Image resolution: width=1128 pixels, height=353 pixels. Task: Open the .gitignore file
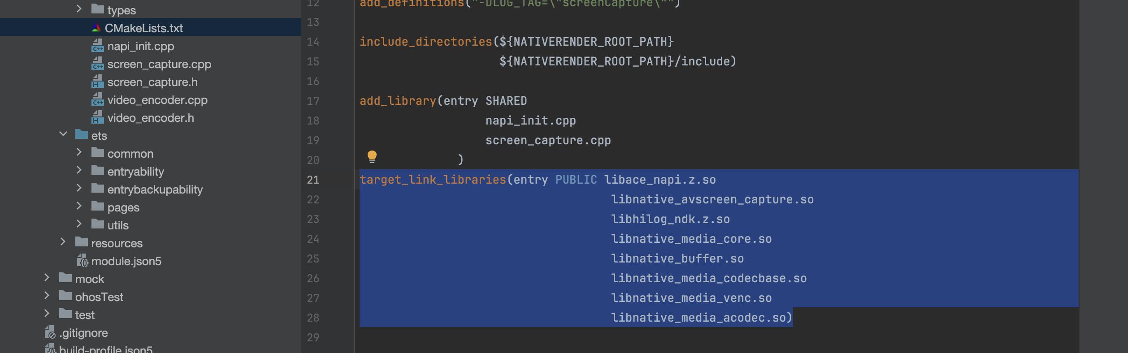(x=83, y=333)
